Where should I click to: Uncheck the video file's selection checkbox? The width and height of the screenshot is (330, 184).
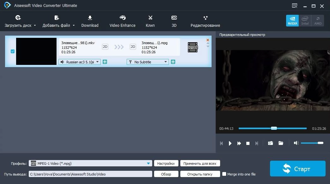[x=13, y=51]
